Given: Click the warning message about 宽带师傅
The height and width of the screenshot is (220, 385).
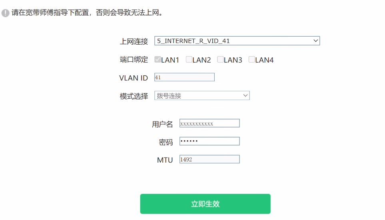Looking at the screenshot, I should coord(88,13).
